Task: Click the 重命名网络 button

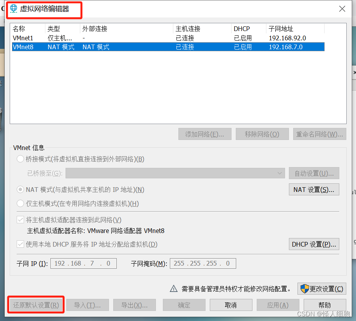Action: 320,134
